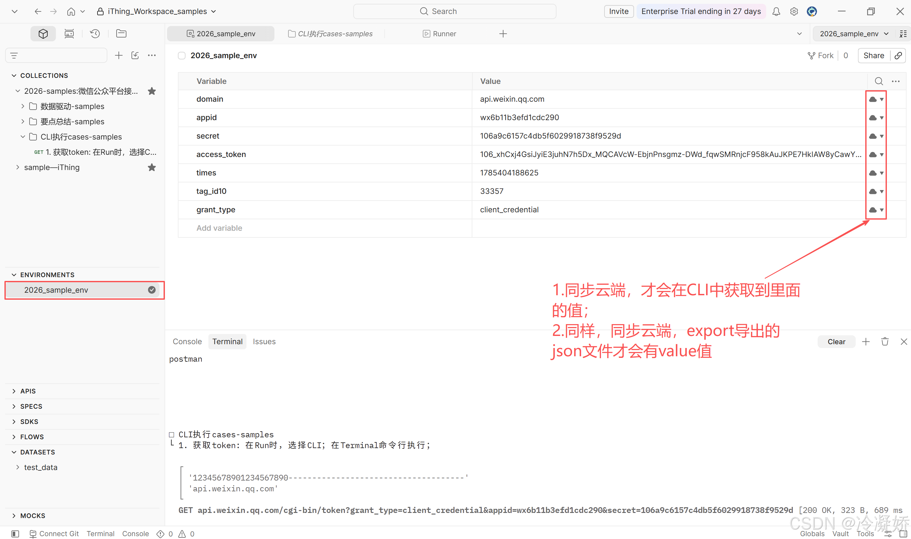The height and width of the screenshot is (539, 911).
Task: Open the settings gear
Action: (x=794, y=12)
